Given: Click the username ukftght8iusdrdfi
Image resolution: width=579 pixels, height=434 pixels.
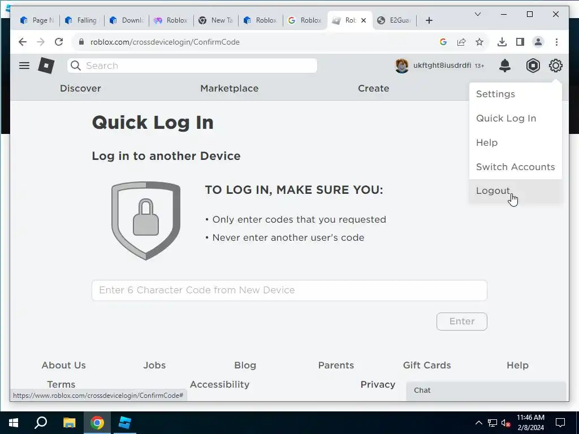Looking at the screenshot, I should coord(442,66).
